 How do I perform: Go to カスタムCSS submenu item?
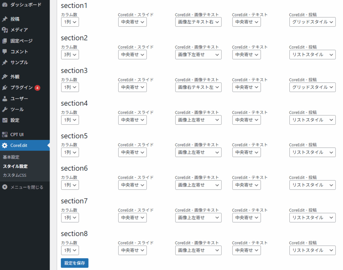coord(14,175)
